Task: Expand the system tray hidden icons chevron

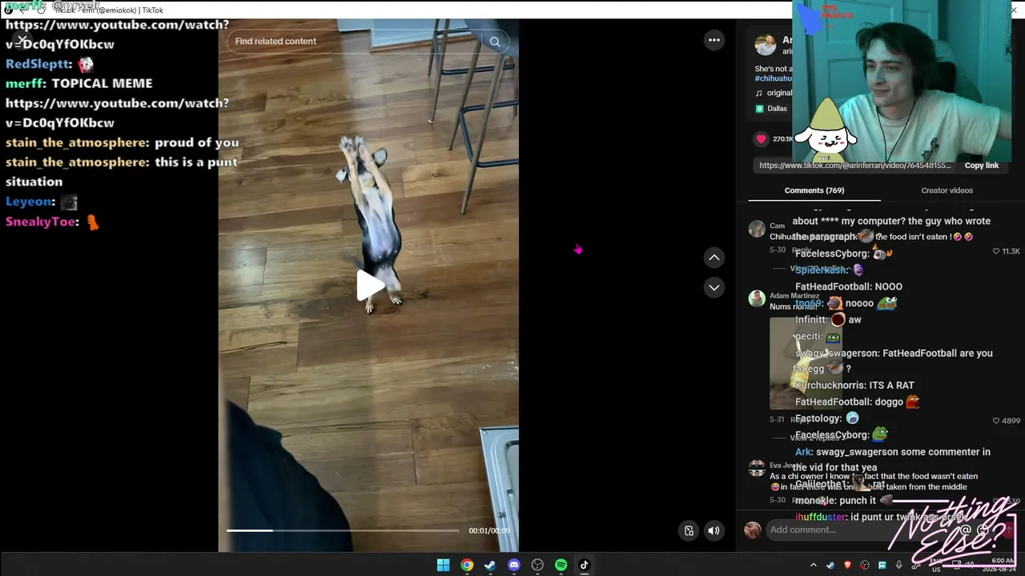Action: 814,565
